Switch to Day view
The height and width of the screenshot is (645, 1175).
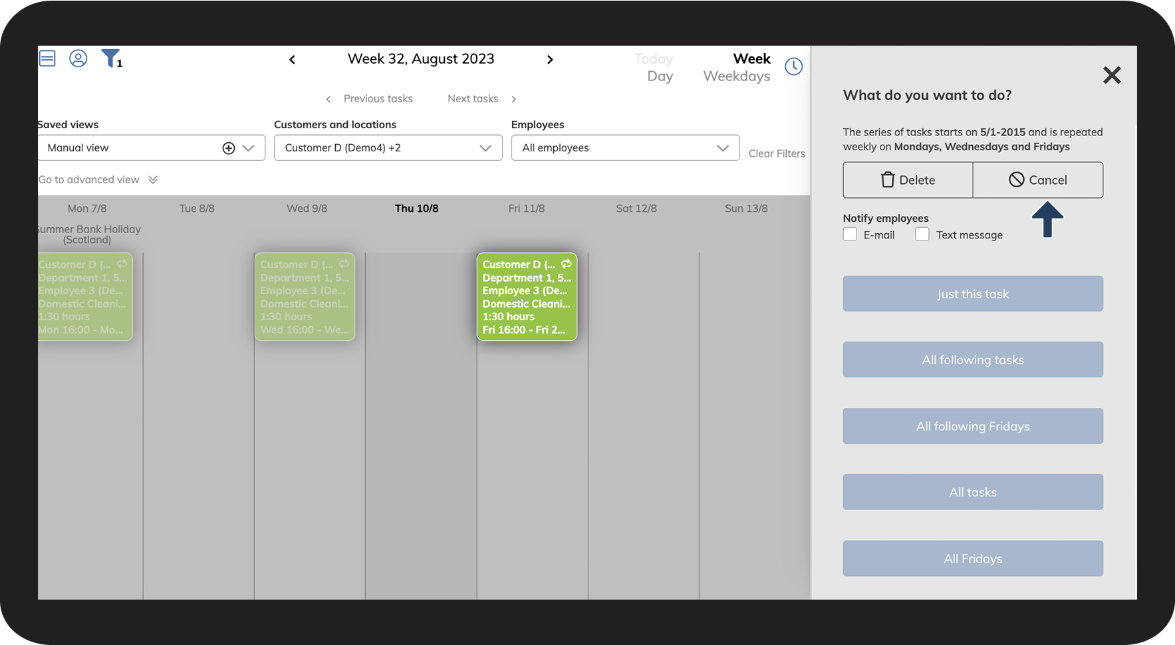click(x=660, y=76)
